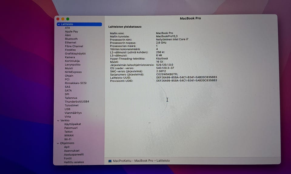Viewport: 291px width, 174px height.
Task: Open the WWAN entry
Action: click(x=69, y=136)
